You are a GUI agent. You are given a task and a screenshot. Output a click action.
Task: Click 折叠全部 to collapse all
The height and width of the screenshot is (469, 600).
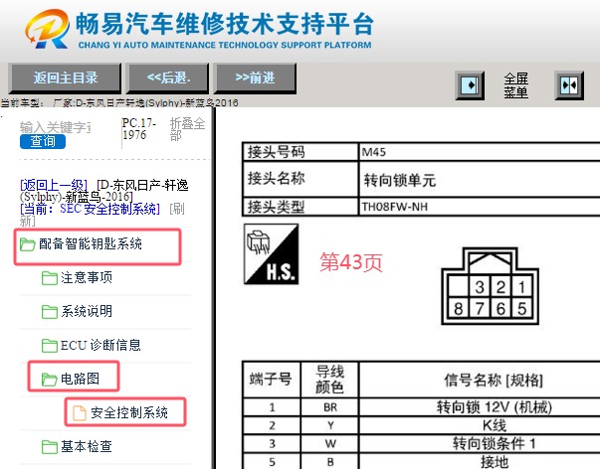(187, 129)
